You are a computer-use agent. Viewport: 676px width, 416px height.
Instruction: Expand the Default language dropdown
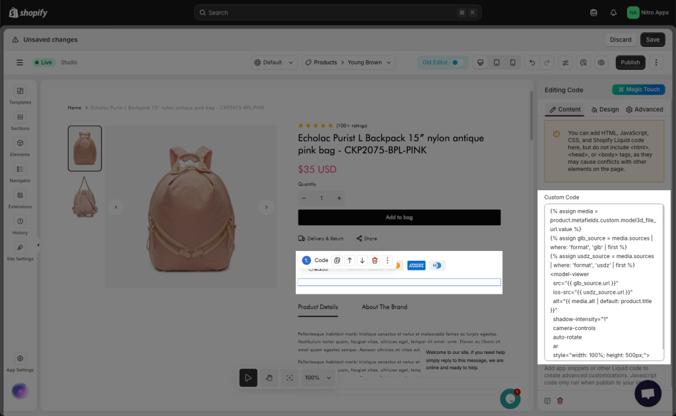[274, 63]
